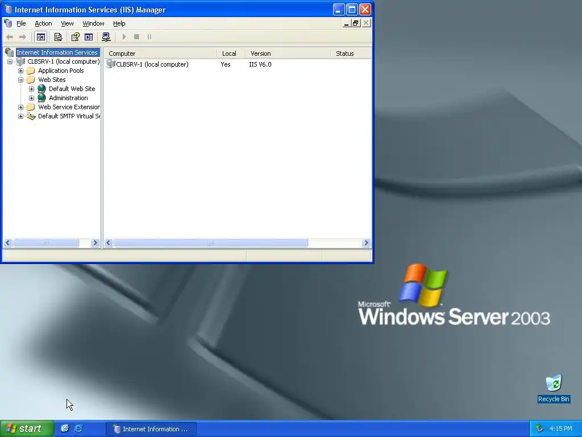Click the 'IIS V6.0' version cell
Viewport: 582px width, 437px height.
[260, 64]
